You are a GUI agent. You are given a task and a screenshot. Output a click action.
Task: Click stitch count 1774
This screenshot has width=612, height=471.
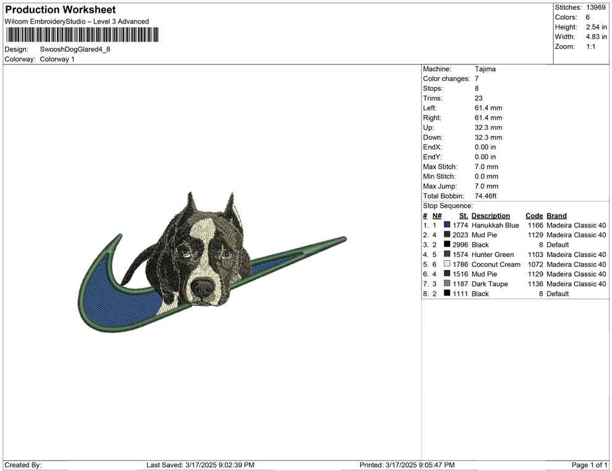click(x=460, y=225)
